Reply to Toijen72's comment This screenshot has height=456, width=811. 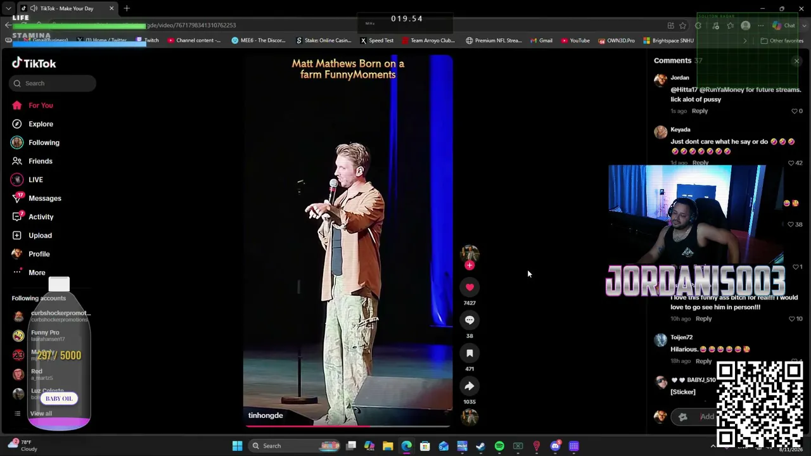(x=703, y=361)
